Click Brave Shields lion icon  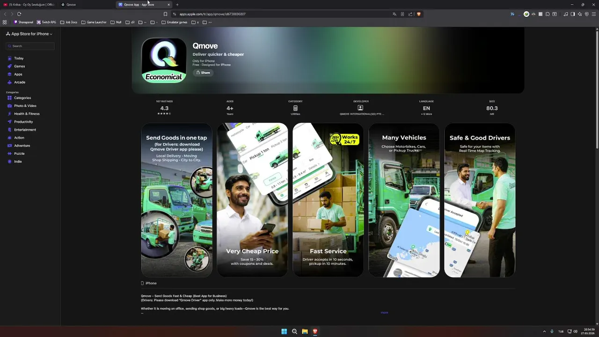point(419,14)
